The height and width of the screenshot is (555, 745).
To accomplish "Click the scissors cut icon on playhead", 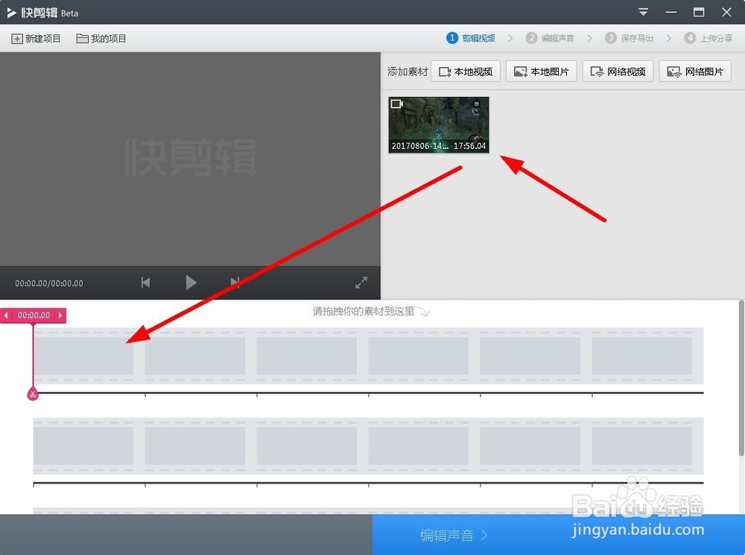I will (x=32, y=394).
